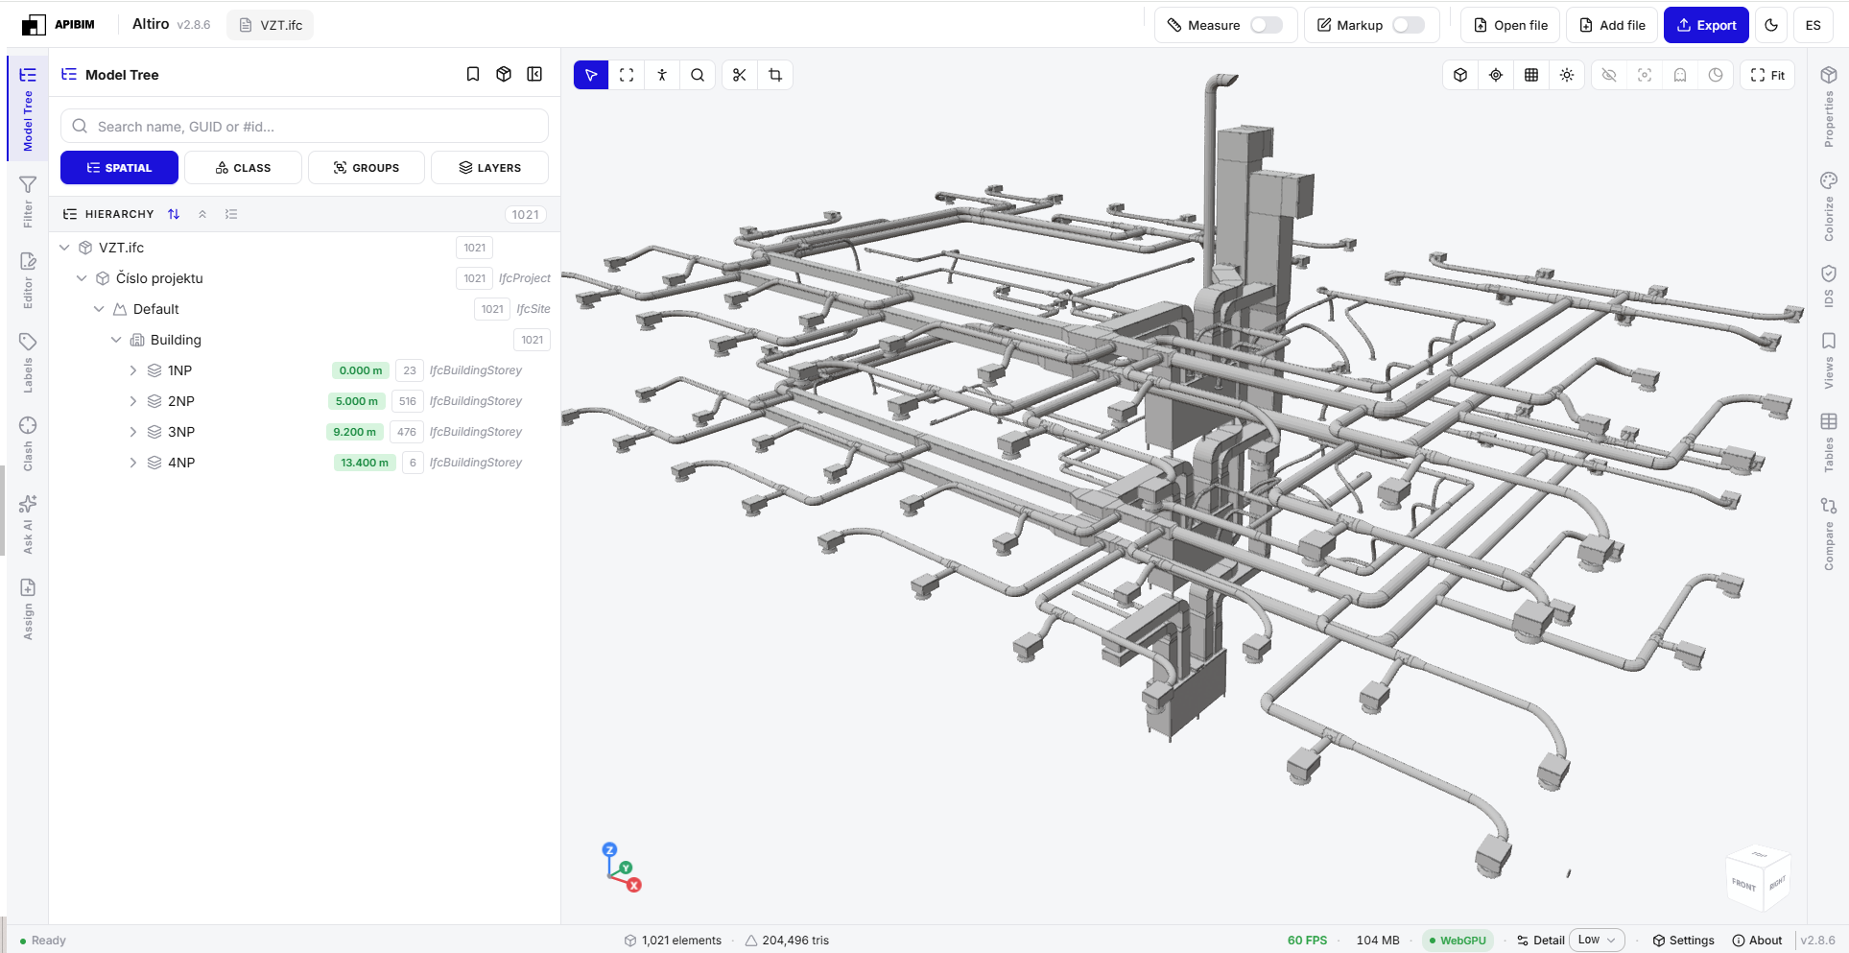Switch to the LAYERS tab
This screenshot has width=1849, height=953.
click(x=489, y=167)
